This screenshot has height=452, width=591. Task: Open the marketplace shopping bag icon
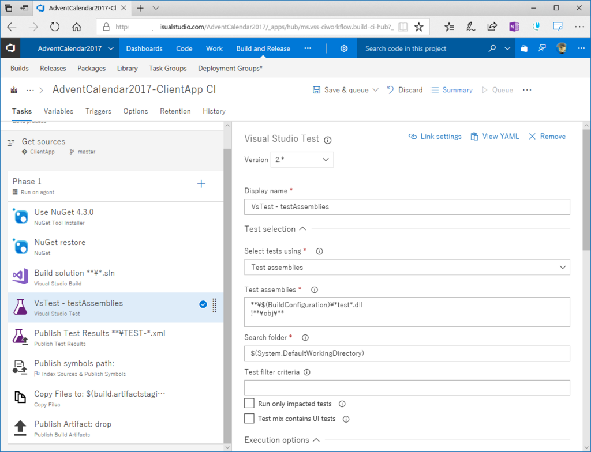[x=524, y=48]
